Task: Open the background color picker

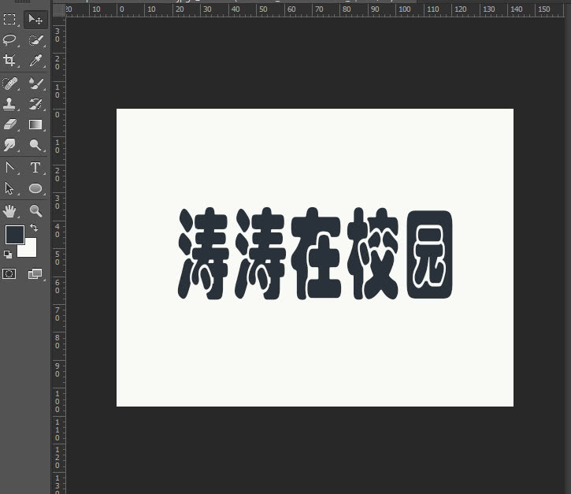Action: pos(31,251)
